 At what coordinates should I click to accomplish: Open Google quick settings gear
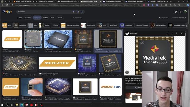click(175, 12)
